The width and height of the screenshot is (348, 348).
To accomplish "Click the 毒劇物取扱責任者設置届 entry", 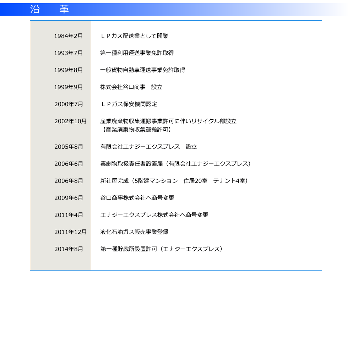I will pyautogui.click(x=175, y=164).
